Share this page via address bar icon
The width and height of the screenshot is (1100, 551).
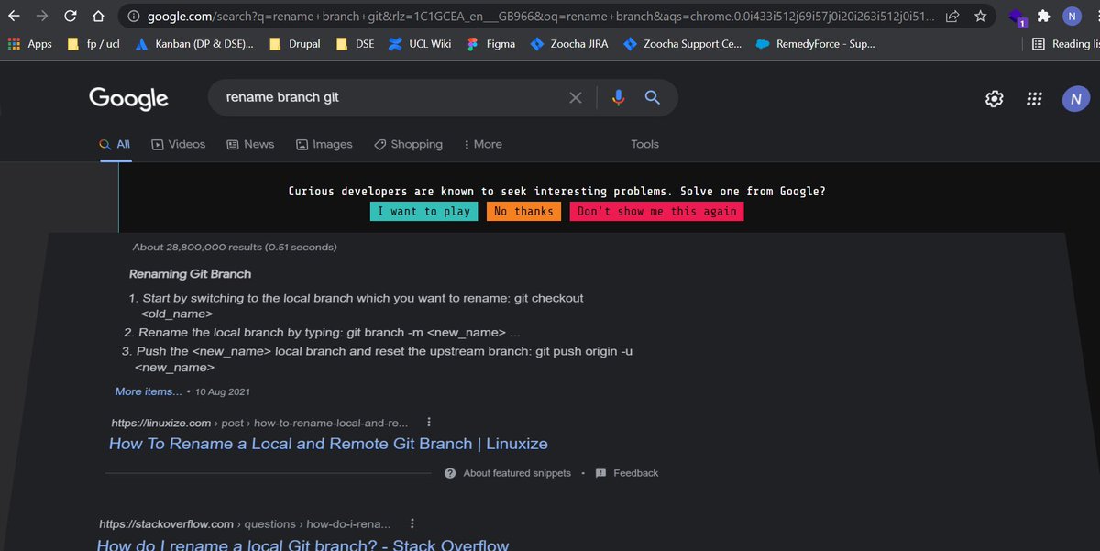tap(952, 16)
